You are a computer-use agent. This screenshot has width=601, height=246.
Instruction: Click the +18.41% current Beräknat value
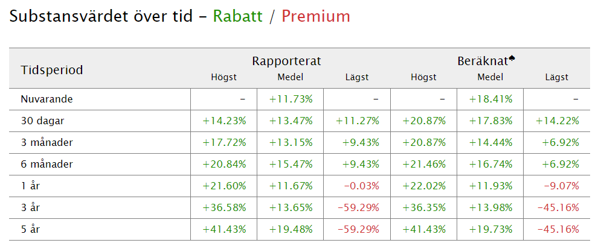490,99
